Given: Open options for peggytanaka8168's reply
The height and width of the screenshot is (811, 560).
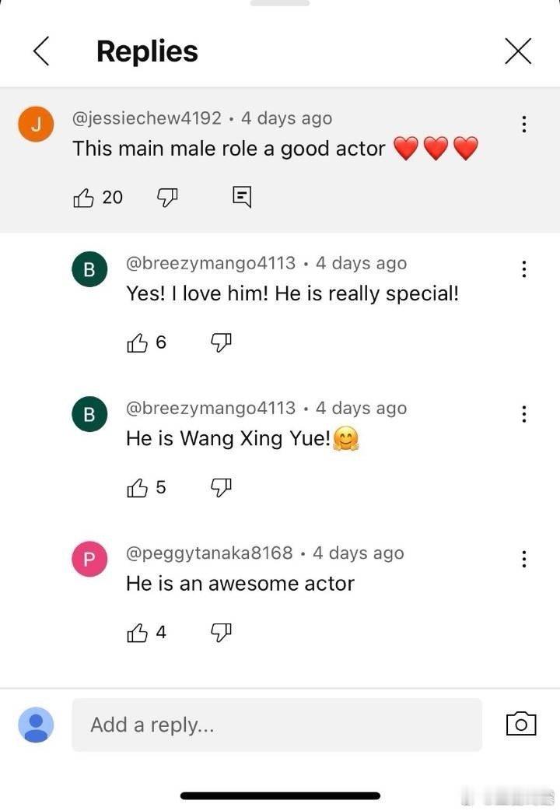Looking at the screenshot, I should tap(524, 559).
